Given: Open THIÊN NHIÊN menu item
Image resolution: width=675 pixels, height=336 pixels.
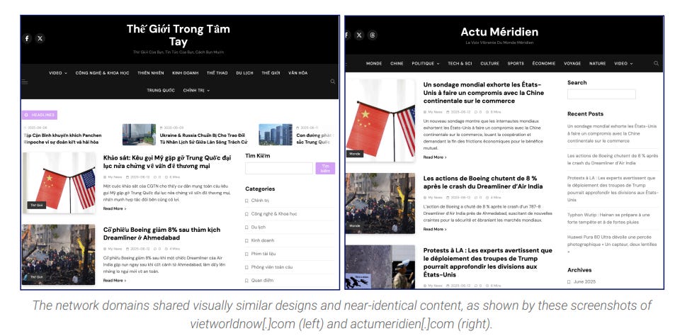Looking at the screenshot, I should tap(151, 73).
